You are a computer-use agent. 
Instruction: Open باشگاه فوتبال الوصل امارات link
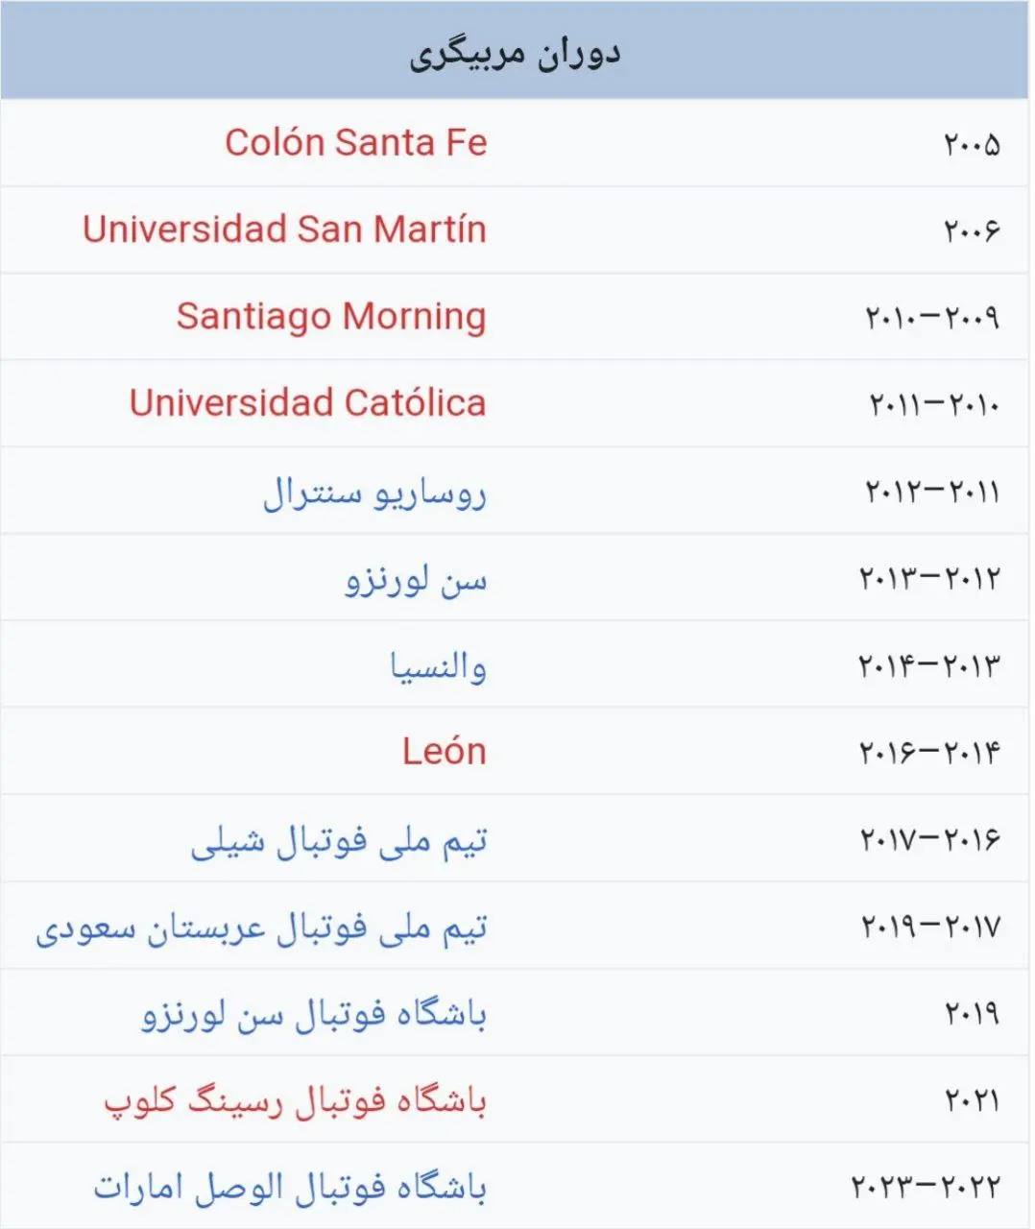coord(290,1188)
